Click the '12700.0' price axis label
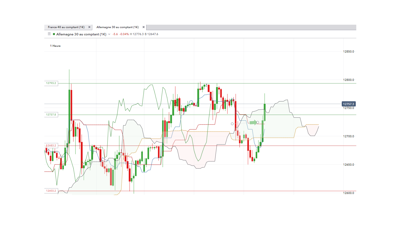Image resolution: width=417 pixels, height=234 pixels. point(349,136)
